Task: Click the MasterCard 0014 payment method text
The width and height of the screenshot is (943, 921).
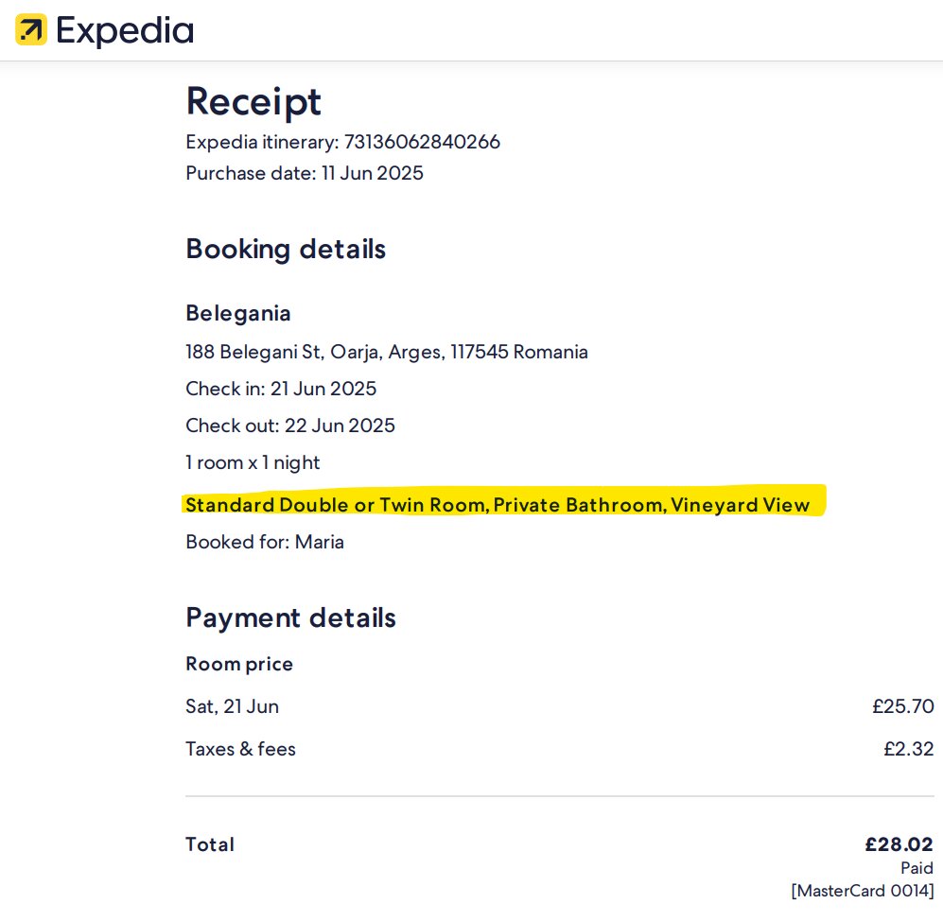Action: [863, 891]
